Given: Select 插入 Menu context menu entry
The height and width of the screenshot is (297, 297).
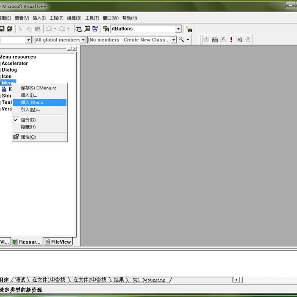Looking at the screenshot, I should coord(39,103).
